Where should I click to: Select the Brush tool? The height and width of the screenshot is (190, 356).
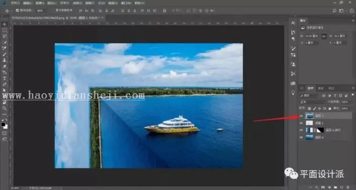(5, 54)
